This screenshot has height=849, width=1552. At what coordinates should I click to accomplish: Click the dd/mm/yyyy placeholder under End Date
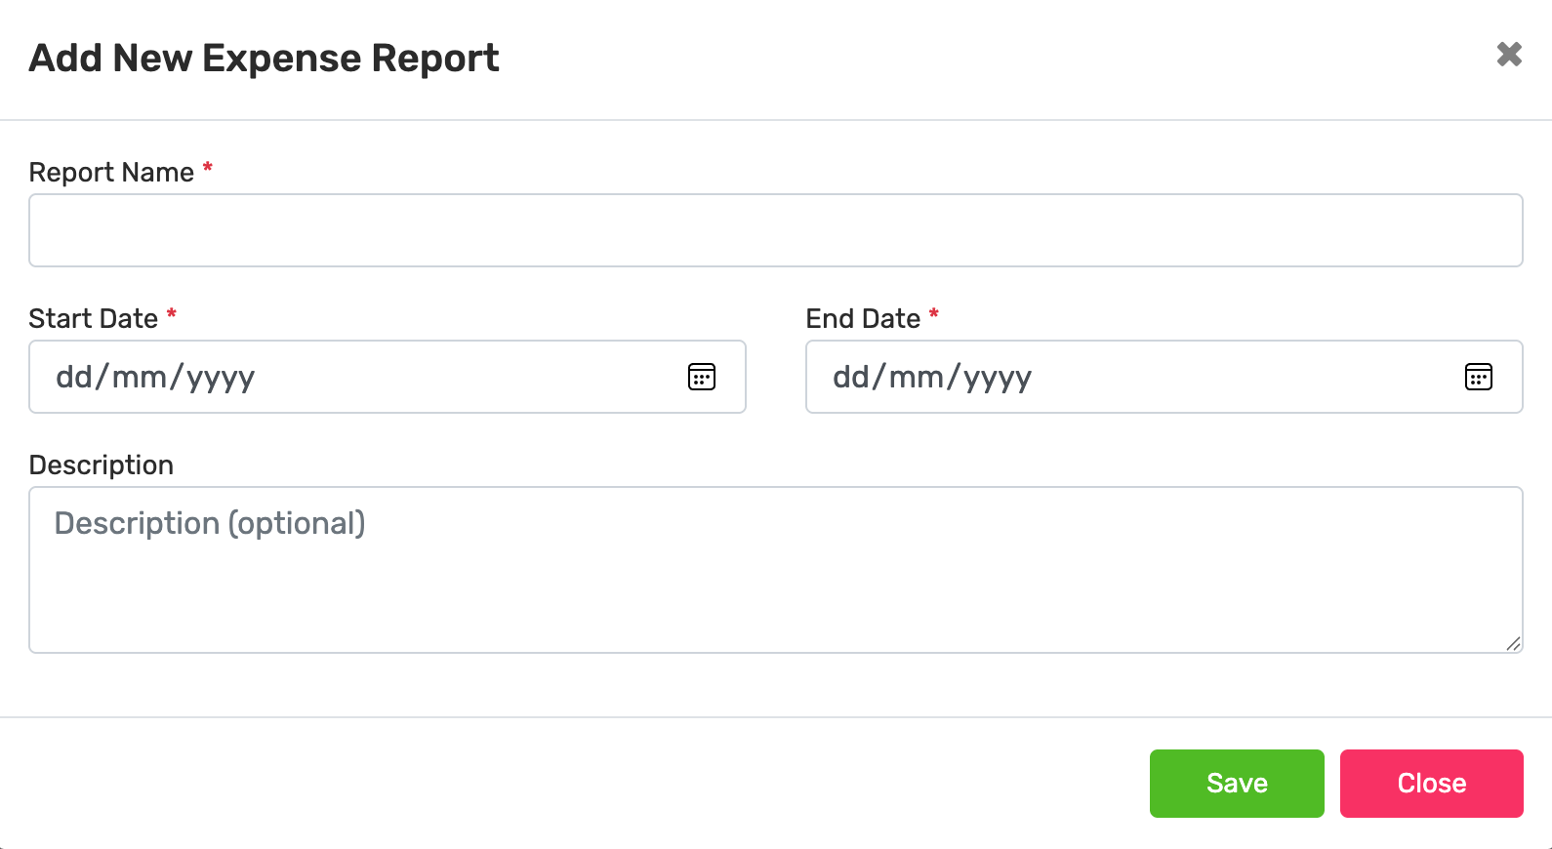tap(933, 377)
